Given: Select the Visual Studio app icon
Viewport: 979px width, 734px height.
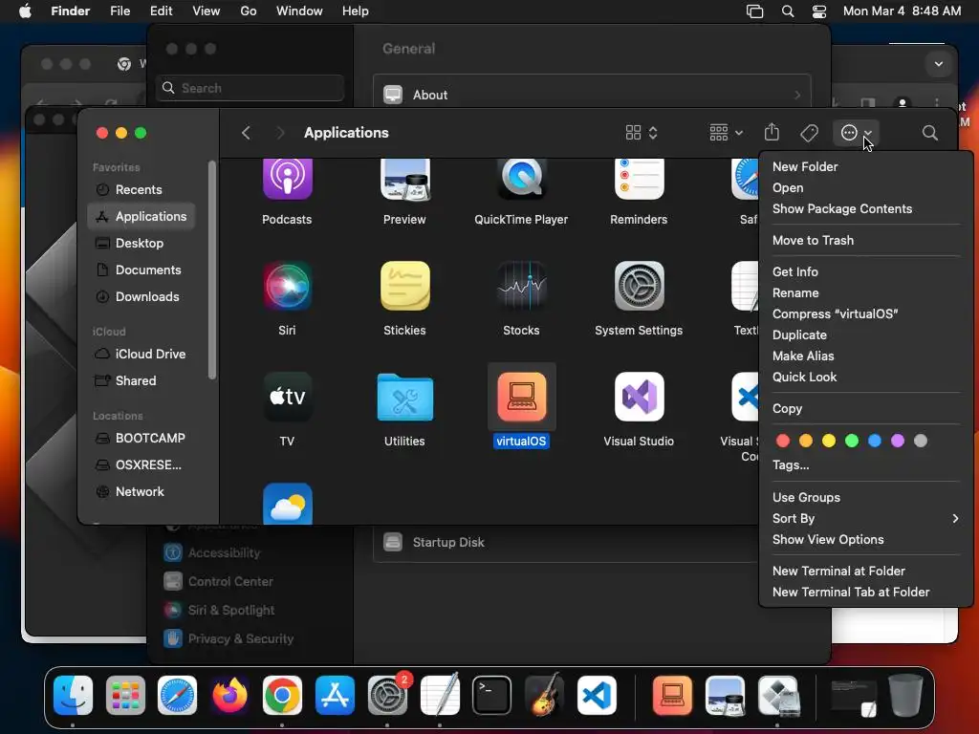Looking at the screenshot, I should [x=639, y=397].
